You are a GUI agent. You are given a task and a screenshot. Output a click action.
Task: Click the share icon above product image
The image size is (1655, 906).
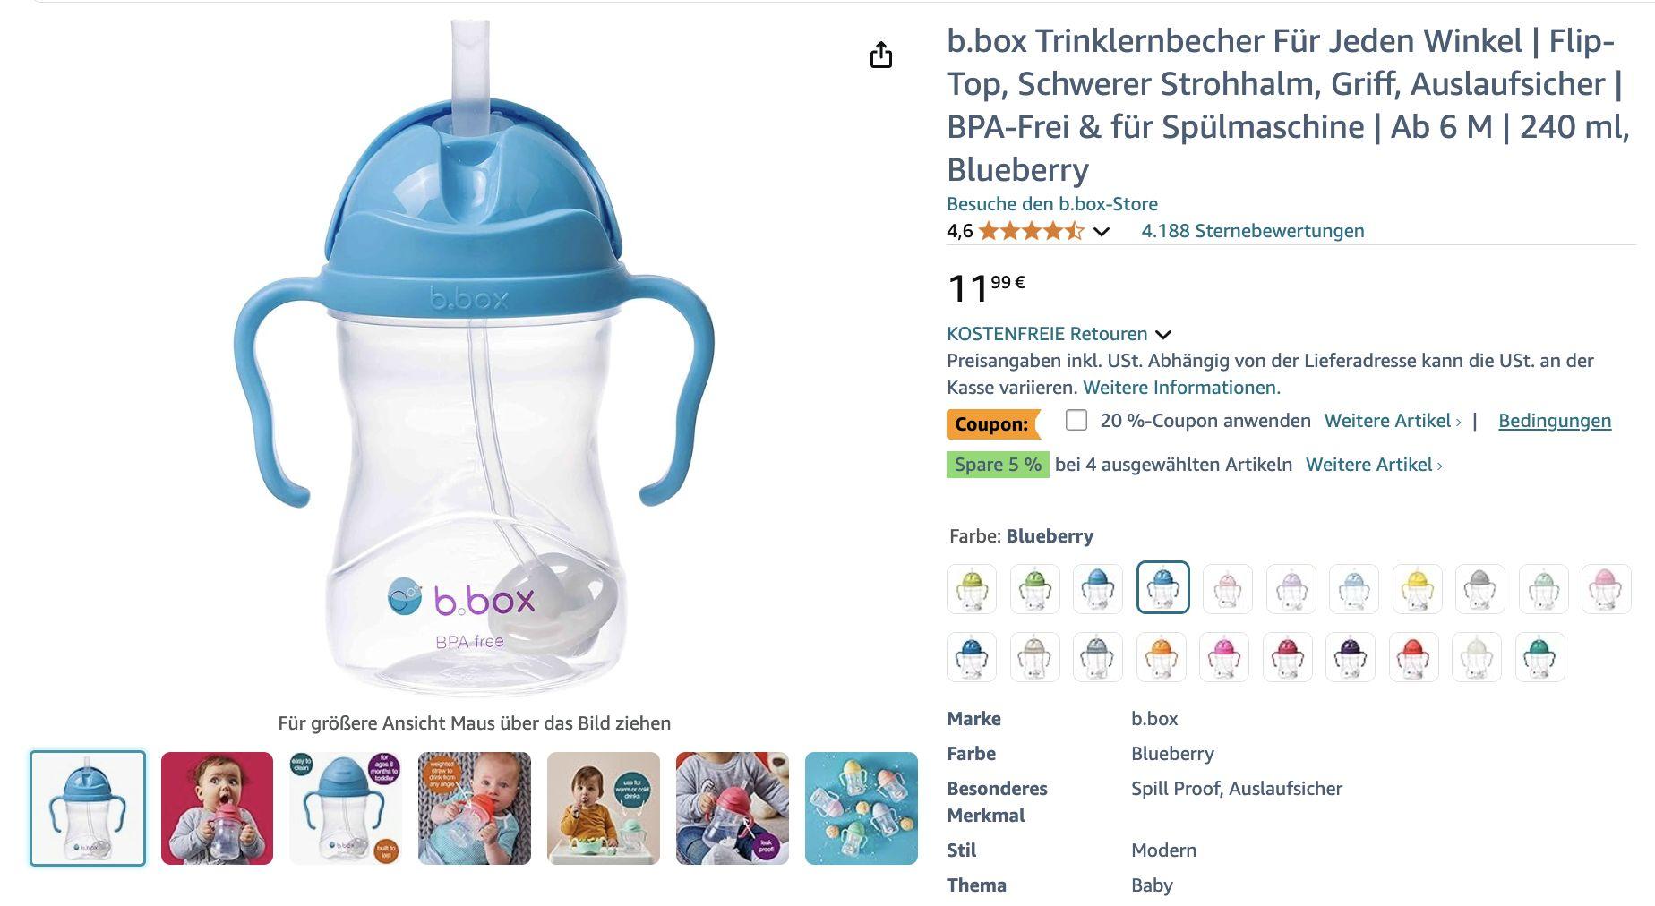[881, 56]
